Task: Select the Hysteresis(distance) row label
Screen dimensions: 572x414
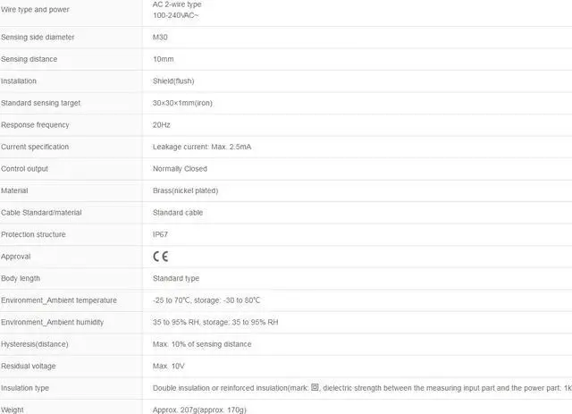Action: (35, 344)
